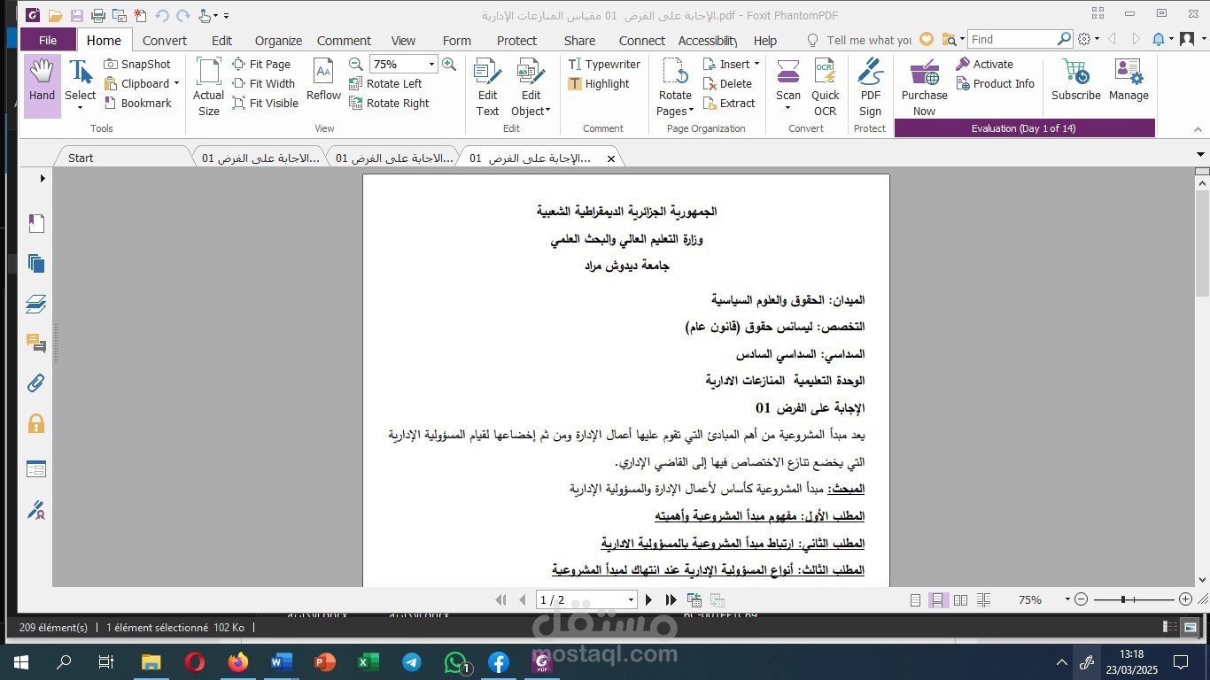
Task: Toggle continuous facing view mode
Action: coord(983,599)
